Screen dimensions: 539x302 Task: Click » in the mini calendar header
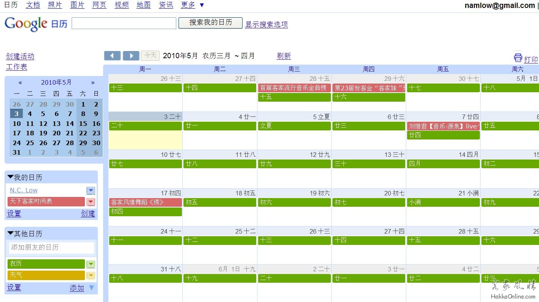click(x=93, y=82)
